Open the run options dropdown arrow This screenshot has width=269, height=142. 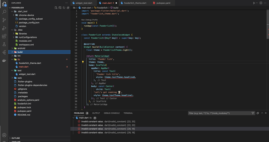click(257, 3)
